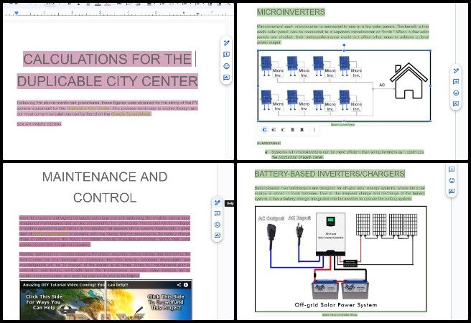This screenshot has height=323, width=471.
Task: Click 'Click This Side For Ways You Can Help'
Action: [44, 302]
